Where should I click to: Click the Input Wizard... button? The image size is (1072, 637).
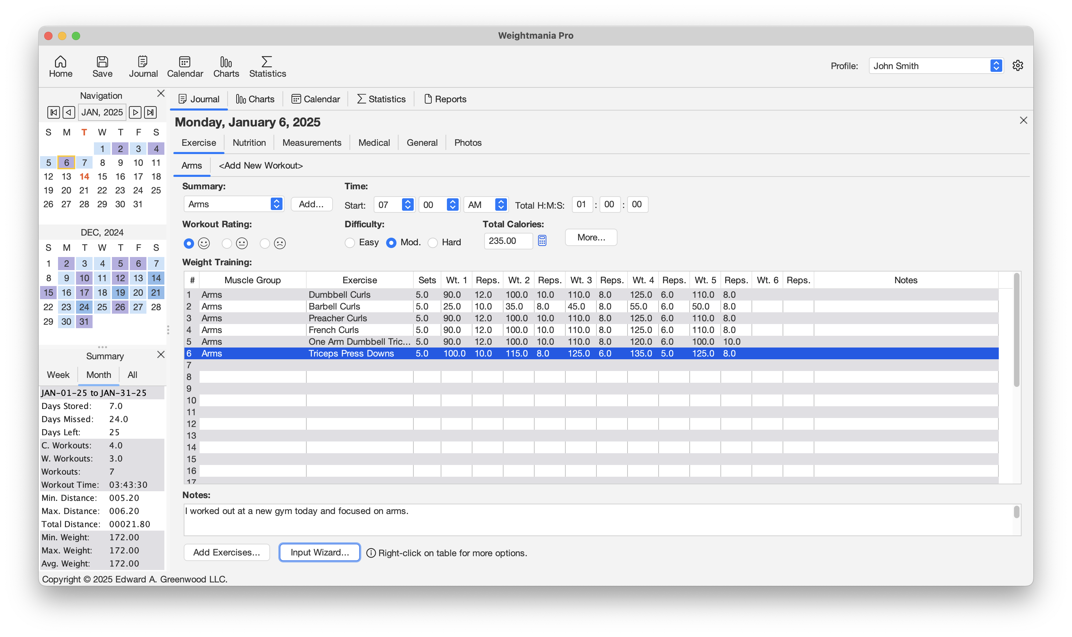[x=320, y=553]
